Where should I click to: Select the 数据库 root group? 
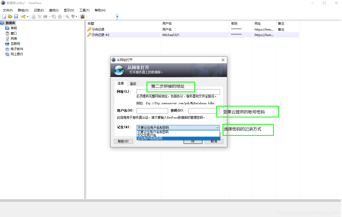coord(10,23)
